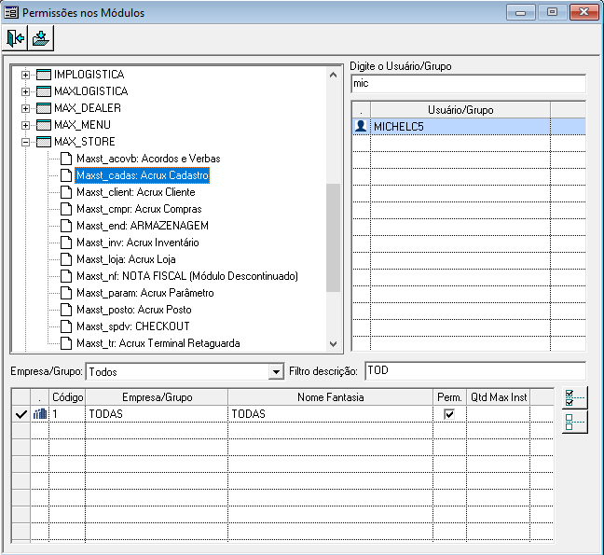Click the exit door toolbar icon
The height and width of the screenshot is (555, 604).
[16, 37]
